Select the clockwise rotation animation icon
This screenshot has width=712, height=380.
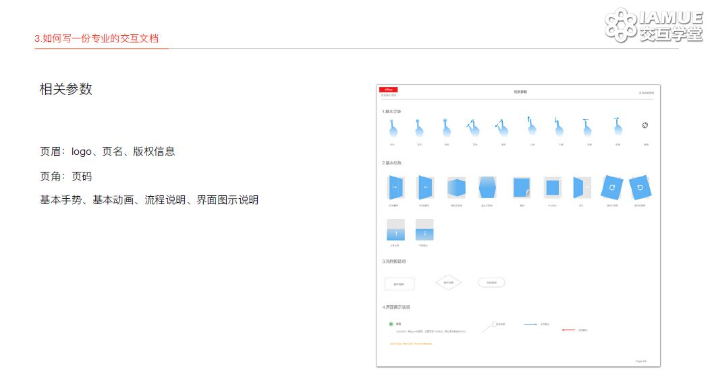pyautogui.click(x=611, y=187)
